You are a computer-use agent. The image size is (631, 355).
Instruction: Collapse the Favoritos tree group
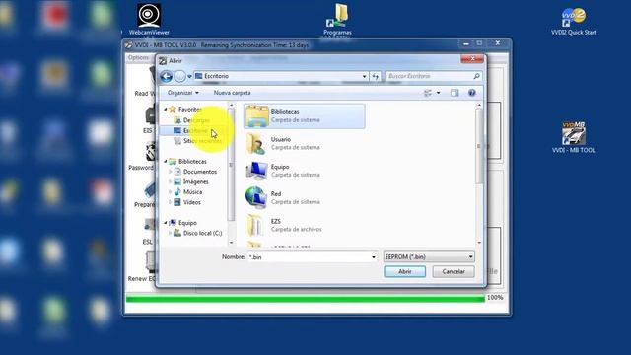166,109
